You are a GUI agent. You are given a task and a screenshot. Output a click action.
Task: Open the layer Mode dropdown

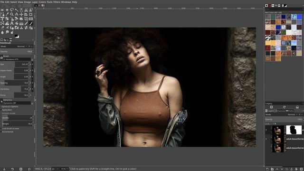pyautogui.click(x=293, y=114)
